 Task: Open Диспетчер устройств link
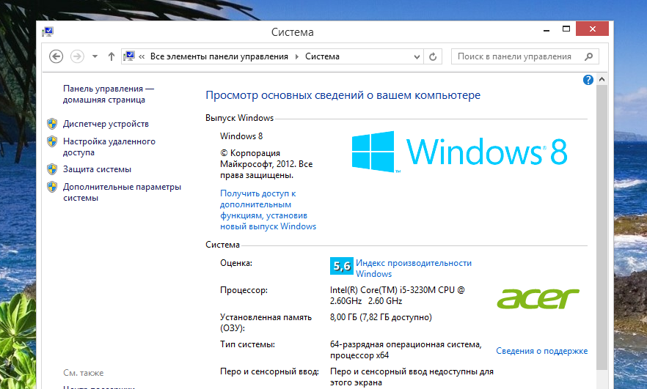point(106,124)
